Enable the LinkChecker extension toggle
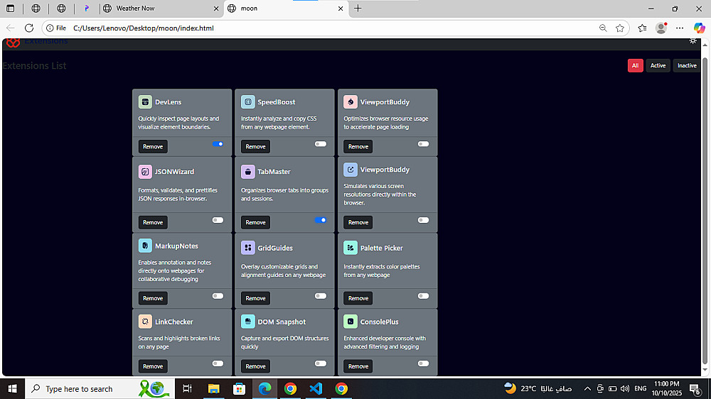The width and height of the screenshot is (711, 399). (x=218, y=364)
